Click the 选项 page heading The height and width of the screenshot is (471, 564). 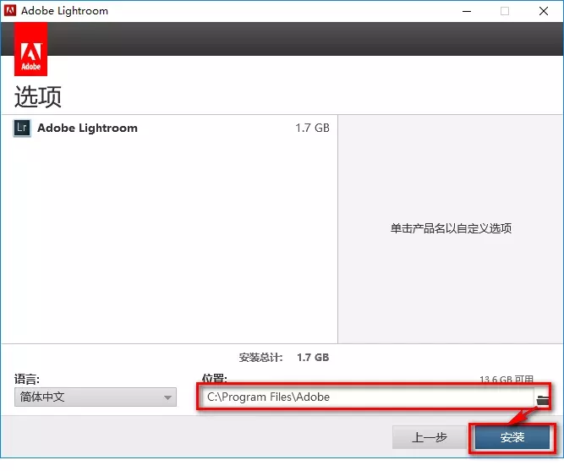[39, 96]
